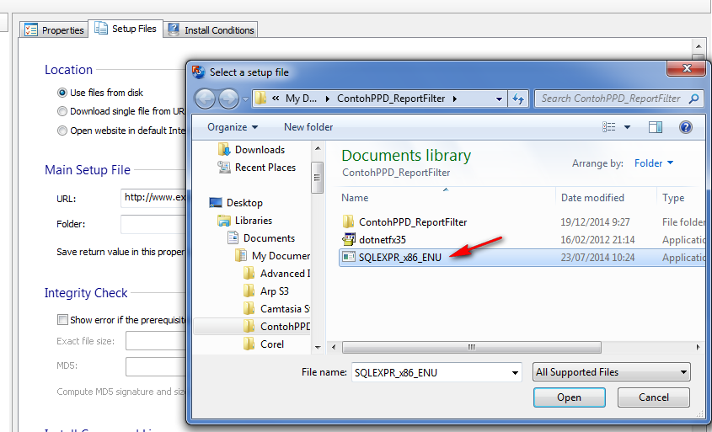Click the ContohPPD_ReportFilter folder icon in list
Viewport: 712px width, 432px height.
tap(348, 221)
